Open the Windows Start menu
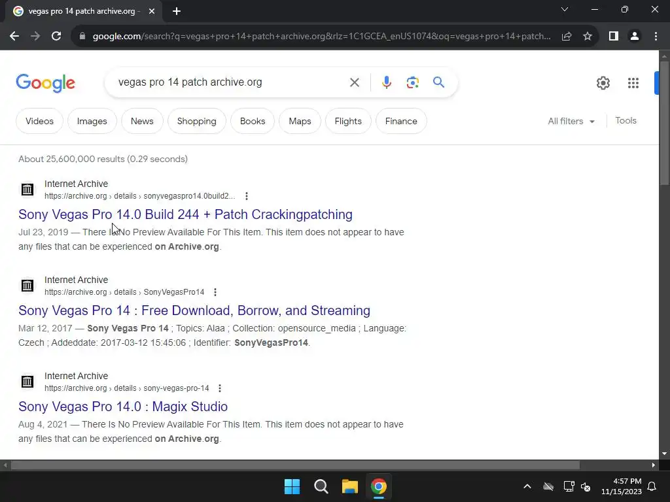 coord(292,486)
